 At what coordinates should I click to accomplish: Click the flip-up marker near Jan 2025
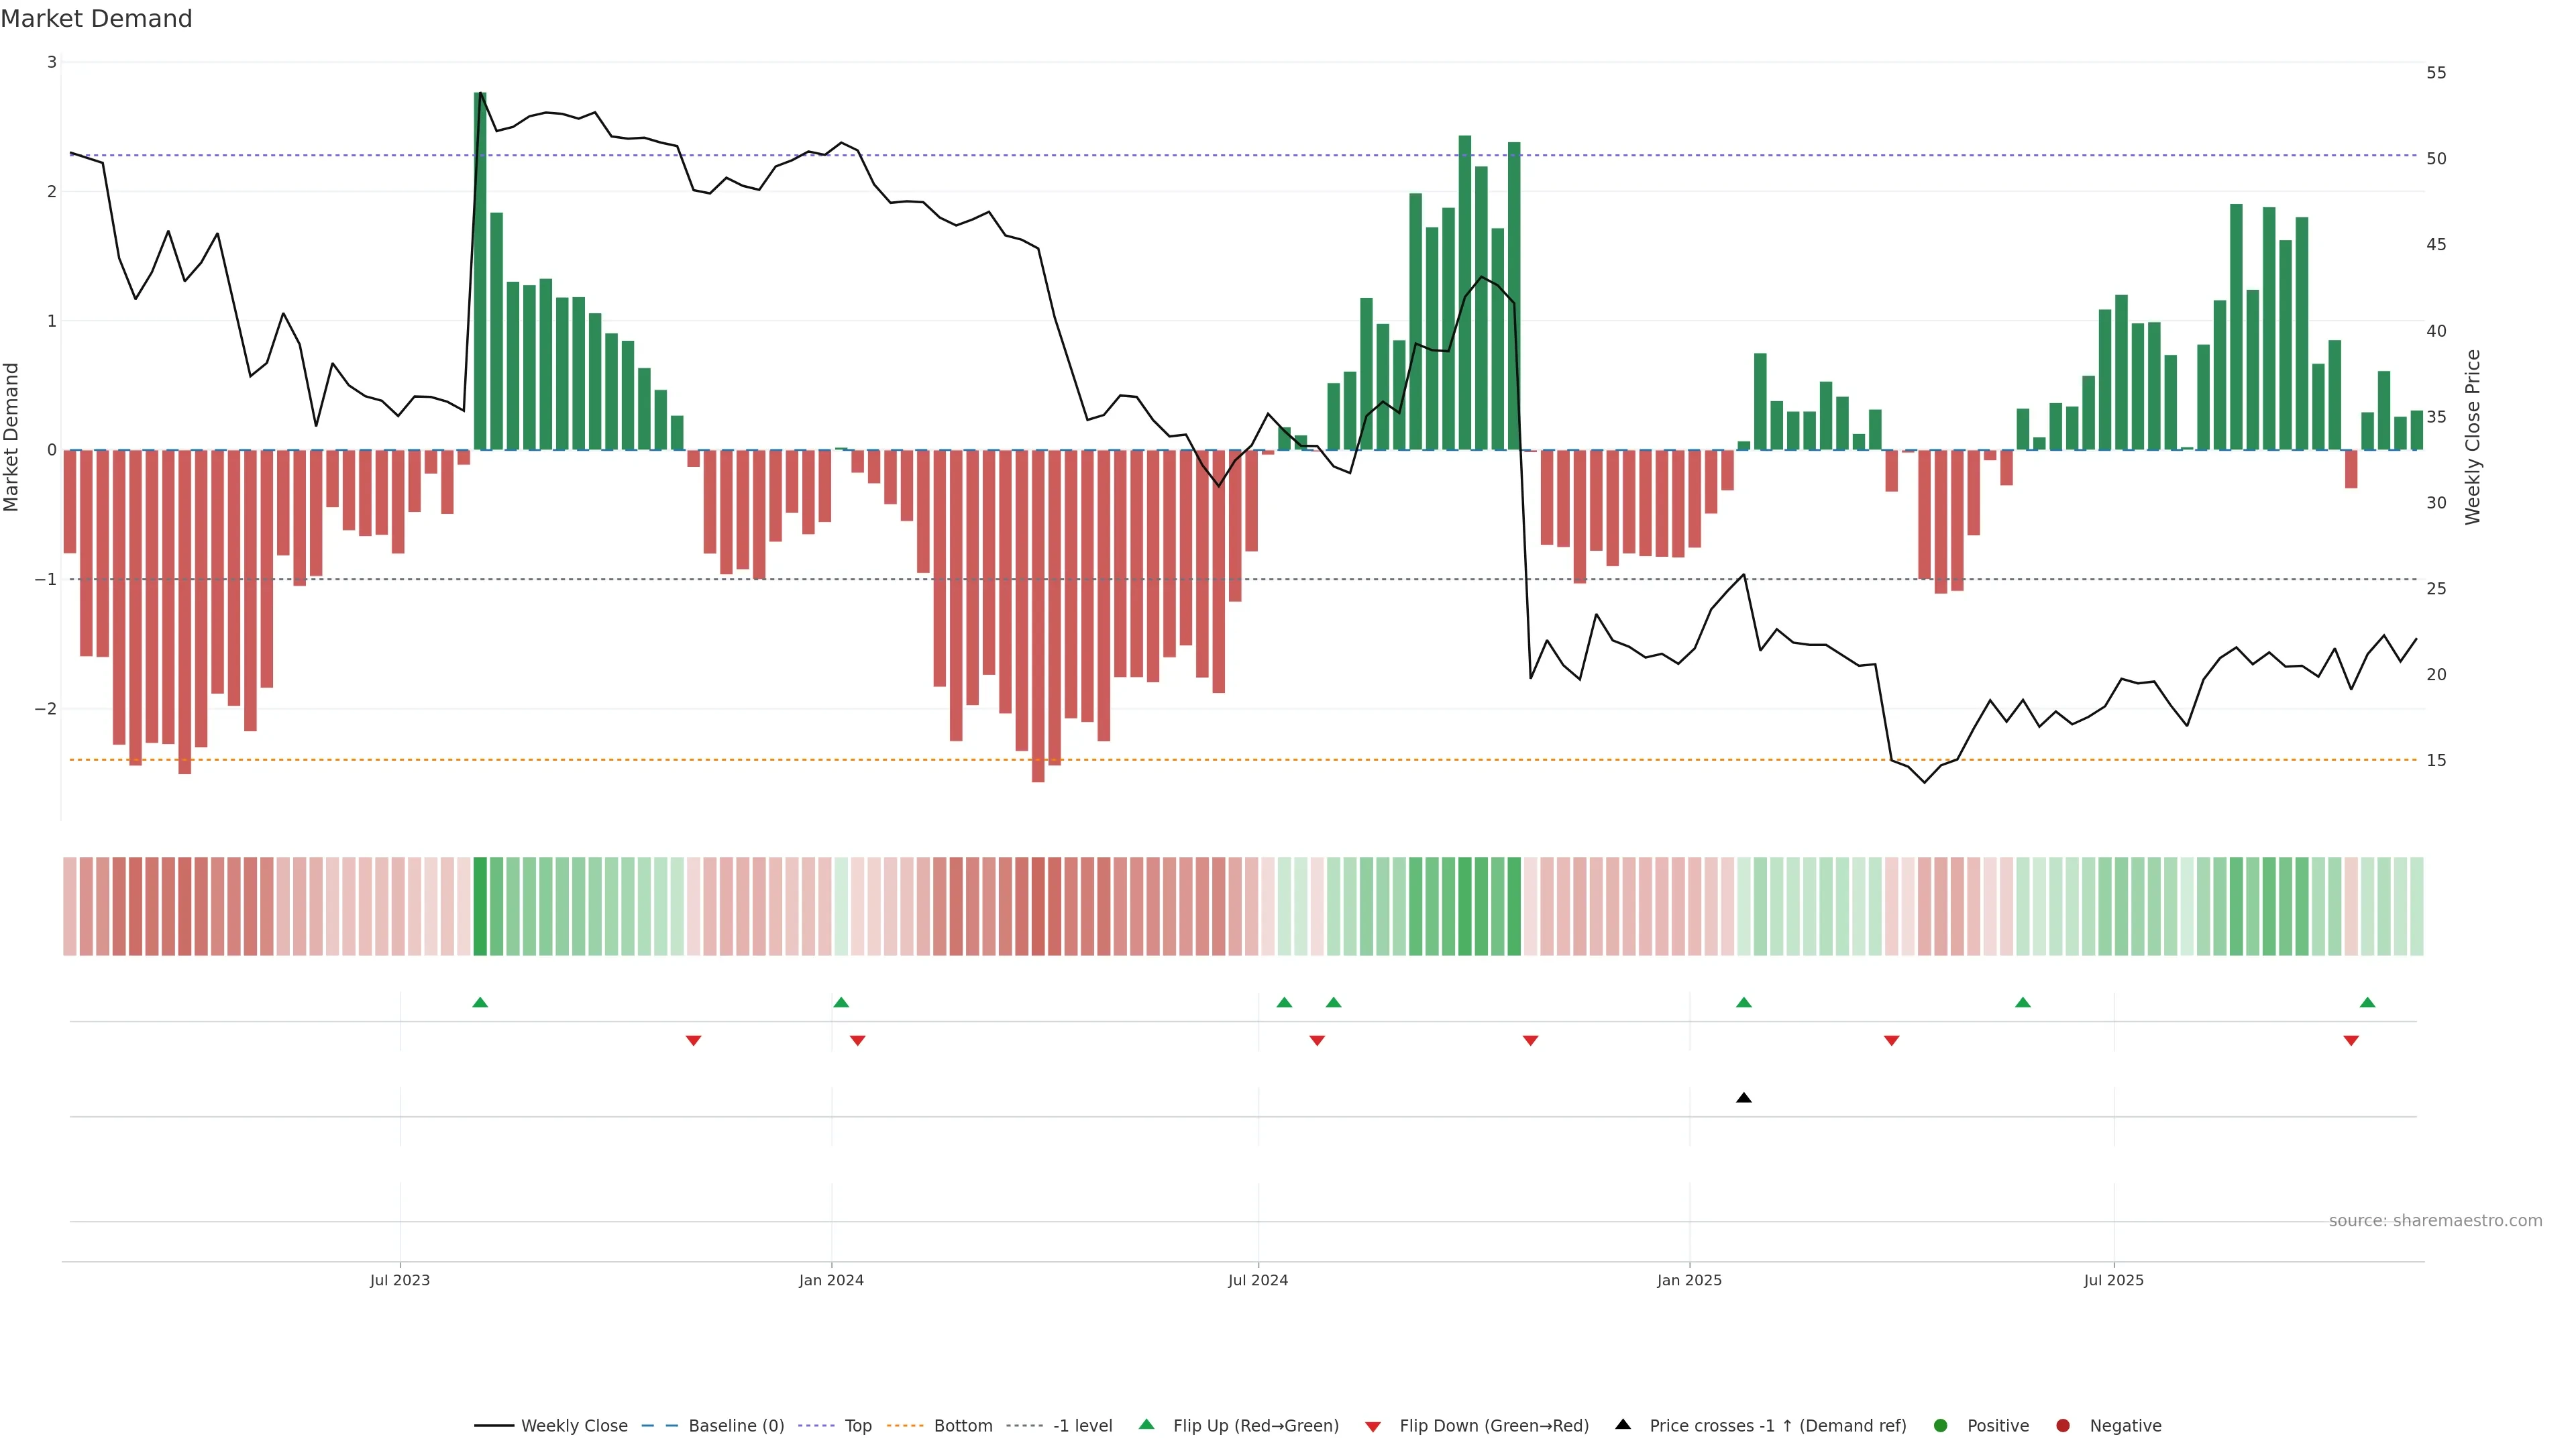(x=1743, y=1002)
